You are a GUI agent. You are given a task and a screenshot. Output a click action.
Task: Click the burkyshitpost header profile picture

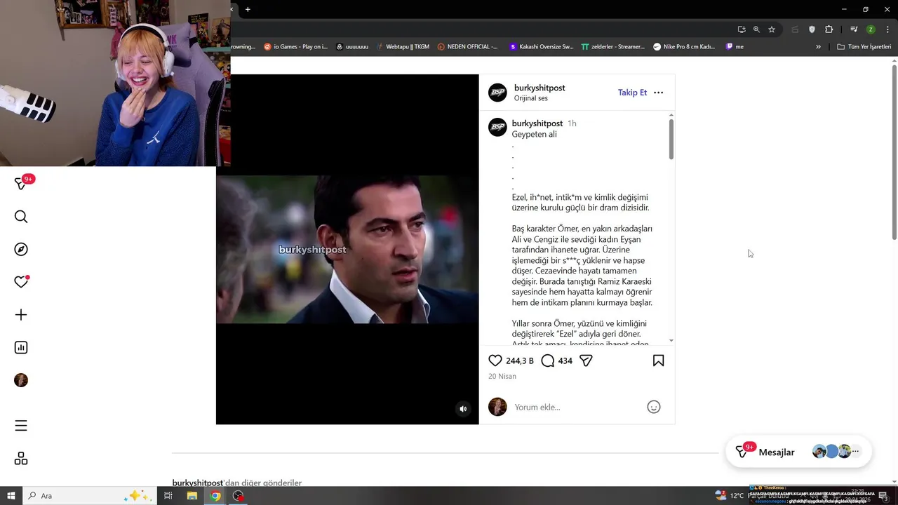coord(497,93)
